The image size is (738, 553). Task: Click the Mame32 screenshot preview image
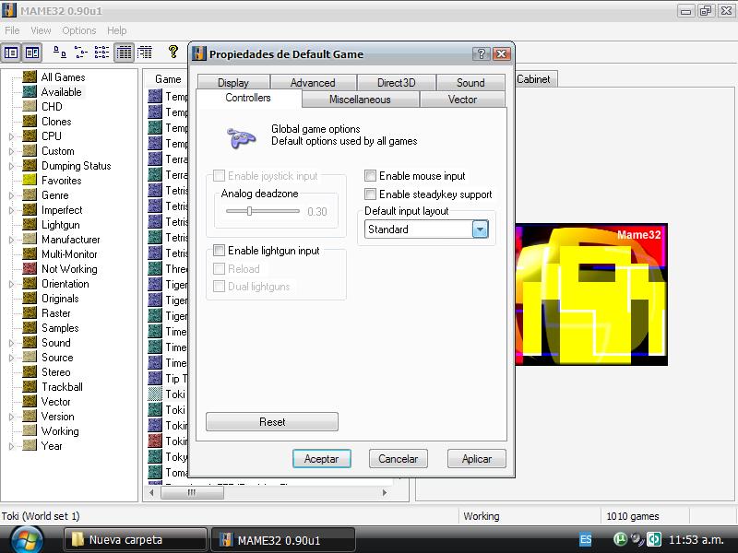tap(591, 294)
